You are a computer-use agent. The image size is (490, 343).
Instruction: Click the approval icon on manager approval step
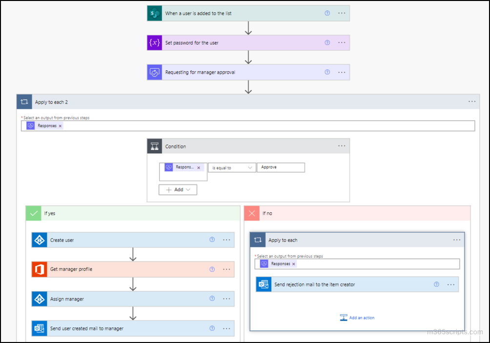pyautogui.click(x=154, y=72)
